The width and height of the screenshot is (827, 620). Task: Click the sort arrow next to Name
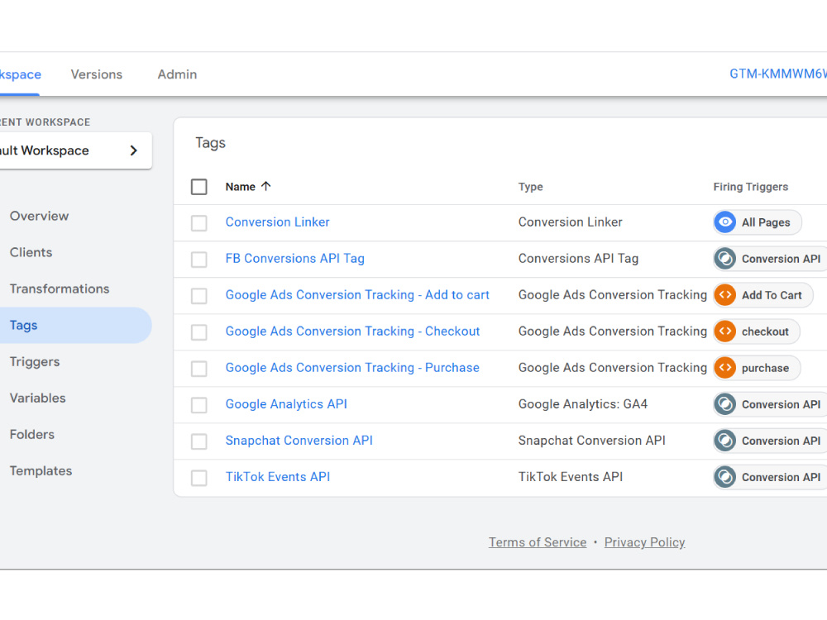[265, 186]
